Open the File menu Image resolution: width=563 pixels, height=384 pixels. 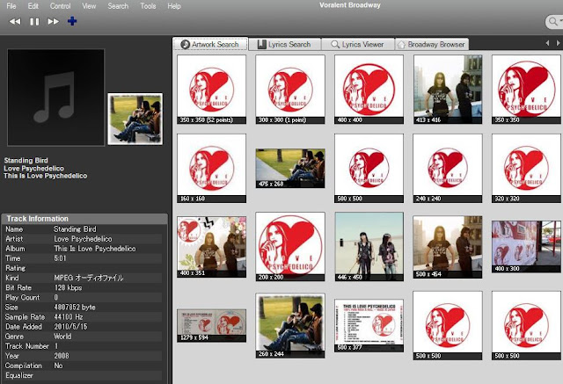coord(11,6)
